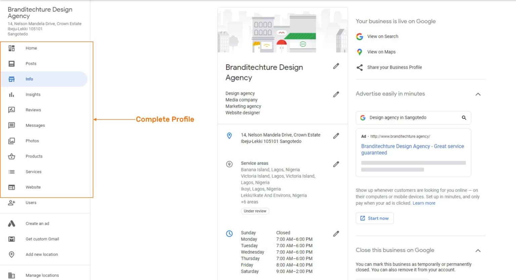
Task: Open the Services menu item
Action: pos(44,172)
